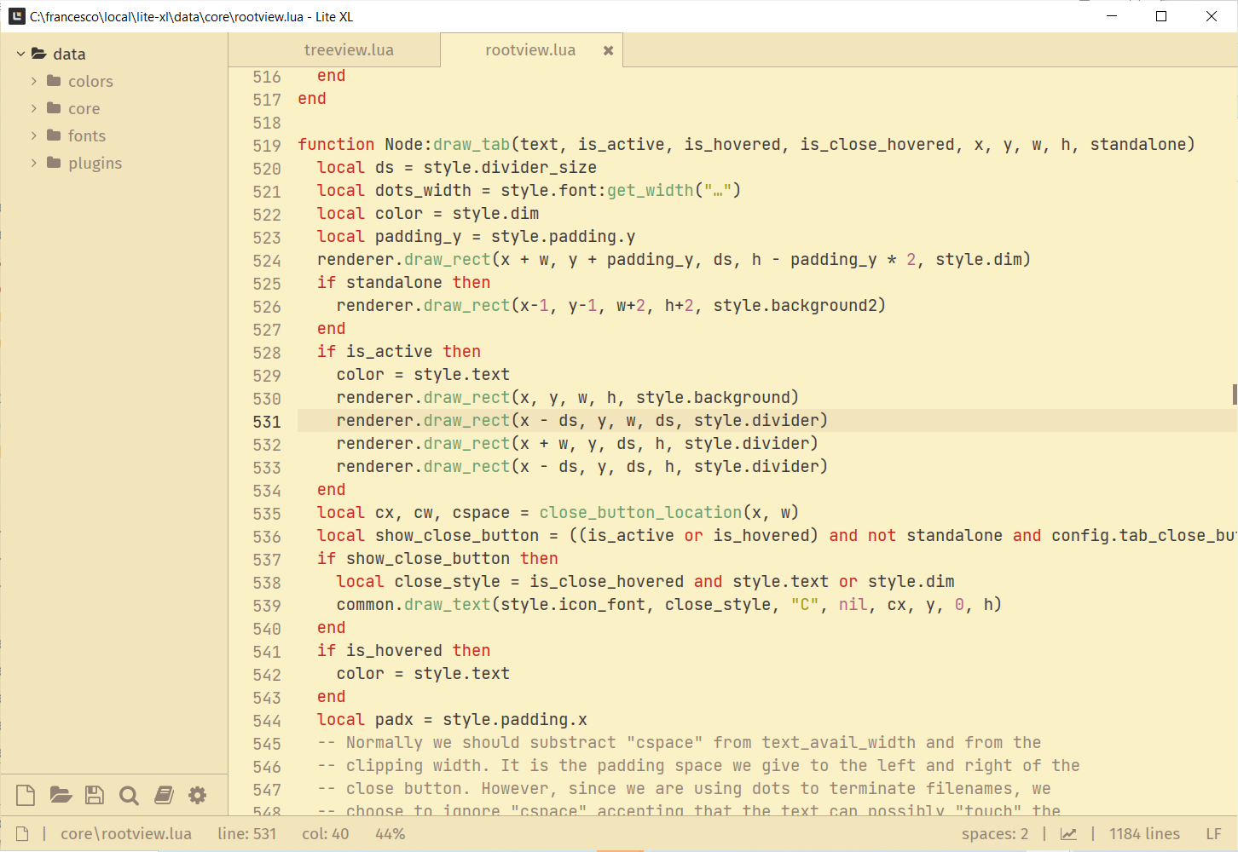Viewport: 1238px width, 852px height.
Task: Select the rootview.lua tab
Action: point(530,50)
